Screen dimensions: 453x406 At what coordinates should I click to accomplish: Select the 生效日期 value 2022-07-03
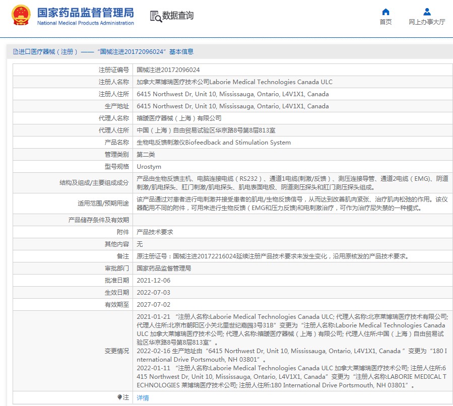153,293
